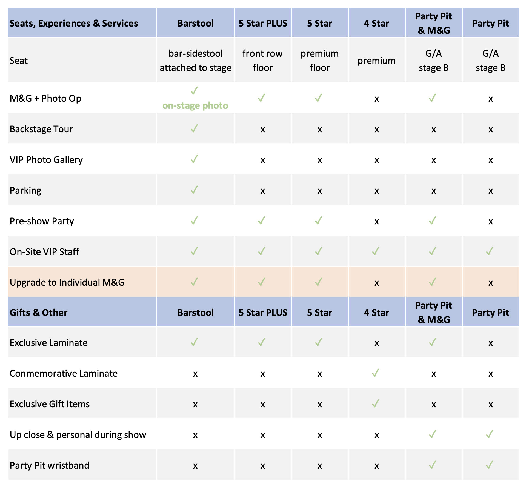Click the green on-stage photo text
Image resolution: width=529 pixels, height=487 pixels.
pyautogui.click(x=195, y=105)
